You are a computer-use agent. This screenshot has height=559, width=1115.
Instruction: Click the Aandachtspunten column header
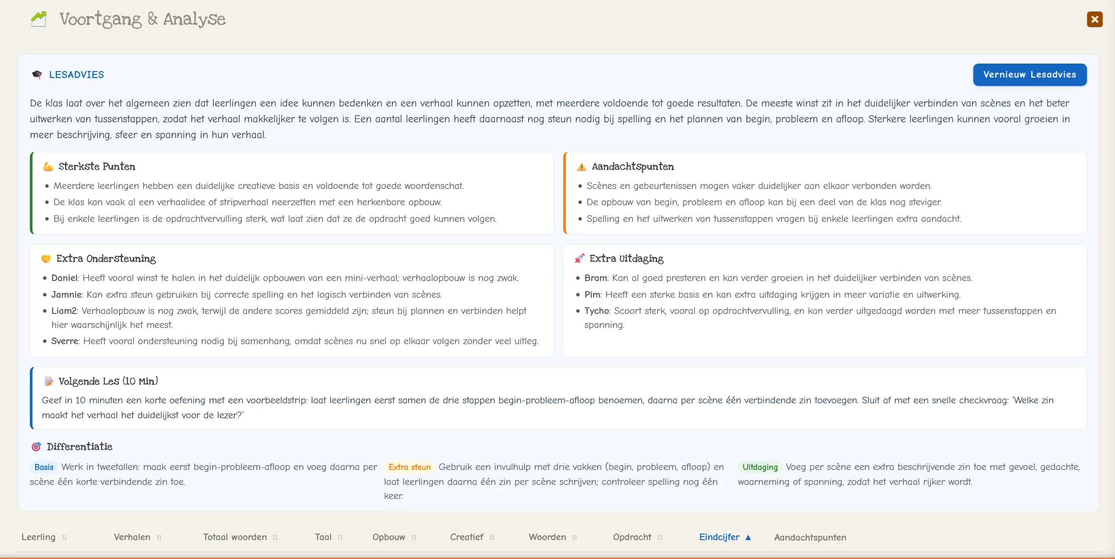click(x=810, y=537)
